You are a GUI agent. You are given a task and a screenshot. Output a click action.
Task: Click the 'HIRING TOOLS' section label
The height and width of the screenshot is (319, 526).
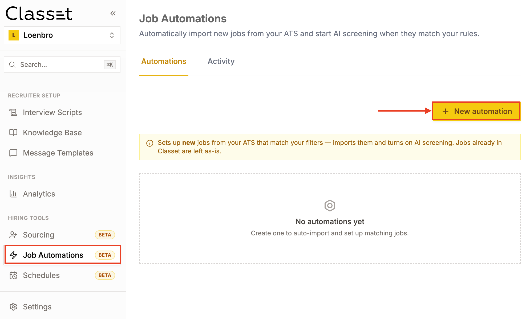point(28,218)
